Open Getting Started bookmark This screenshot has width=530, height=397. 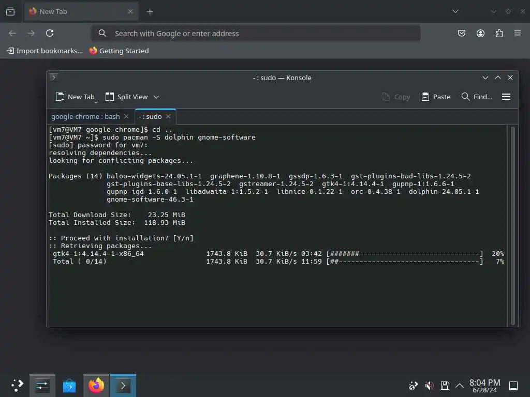[119, 51]
